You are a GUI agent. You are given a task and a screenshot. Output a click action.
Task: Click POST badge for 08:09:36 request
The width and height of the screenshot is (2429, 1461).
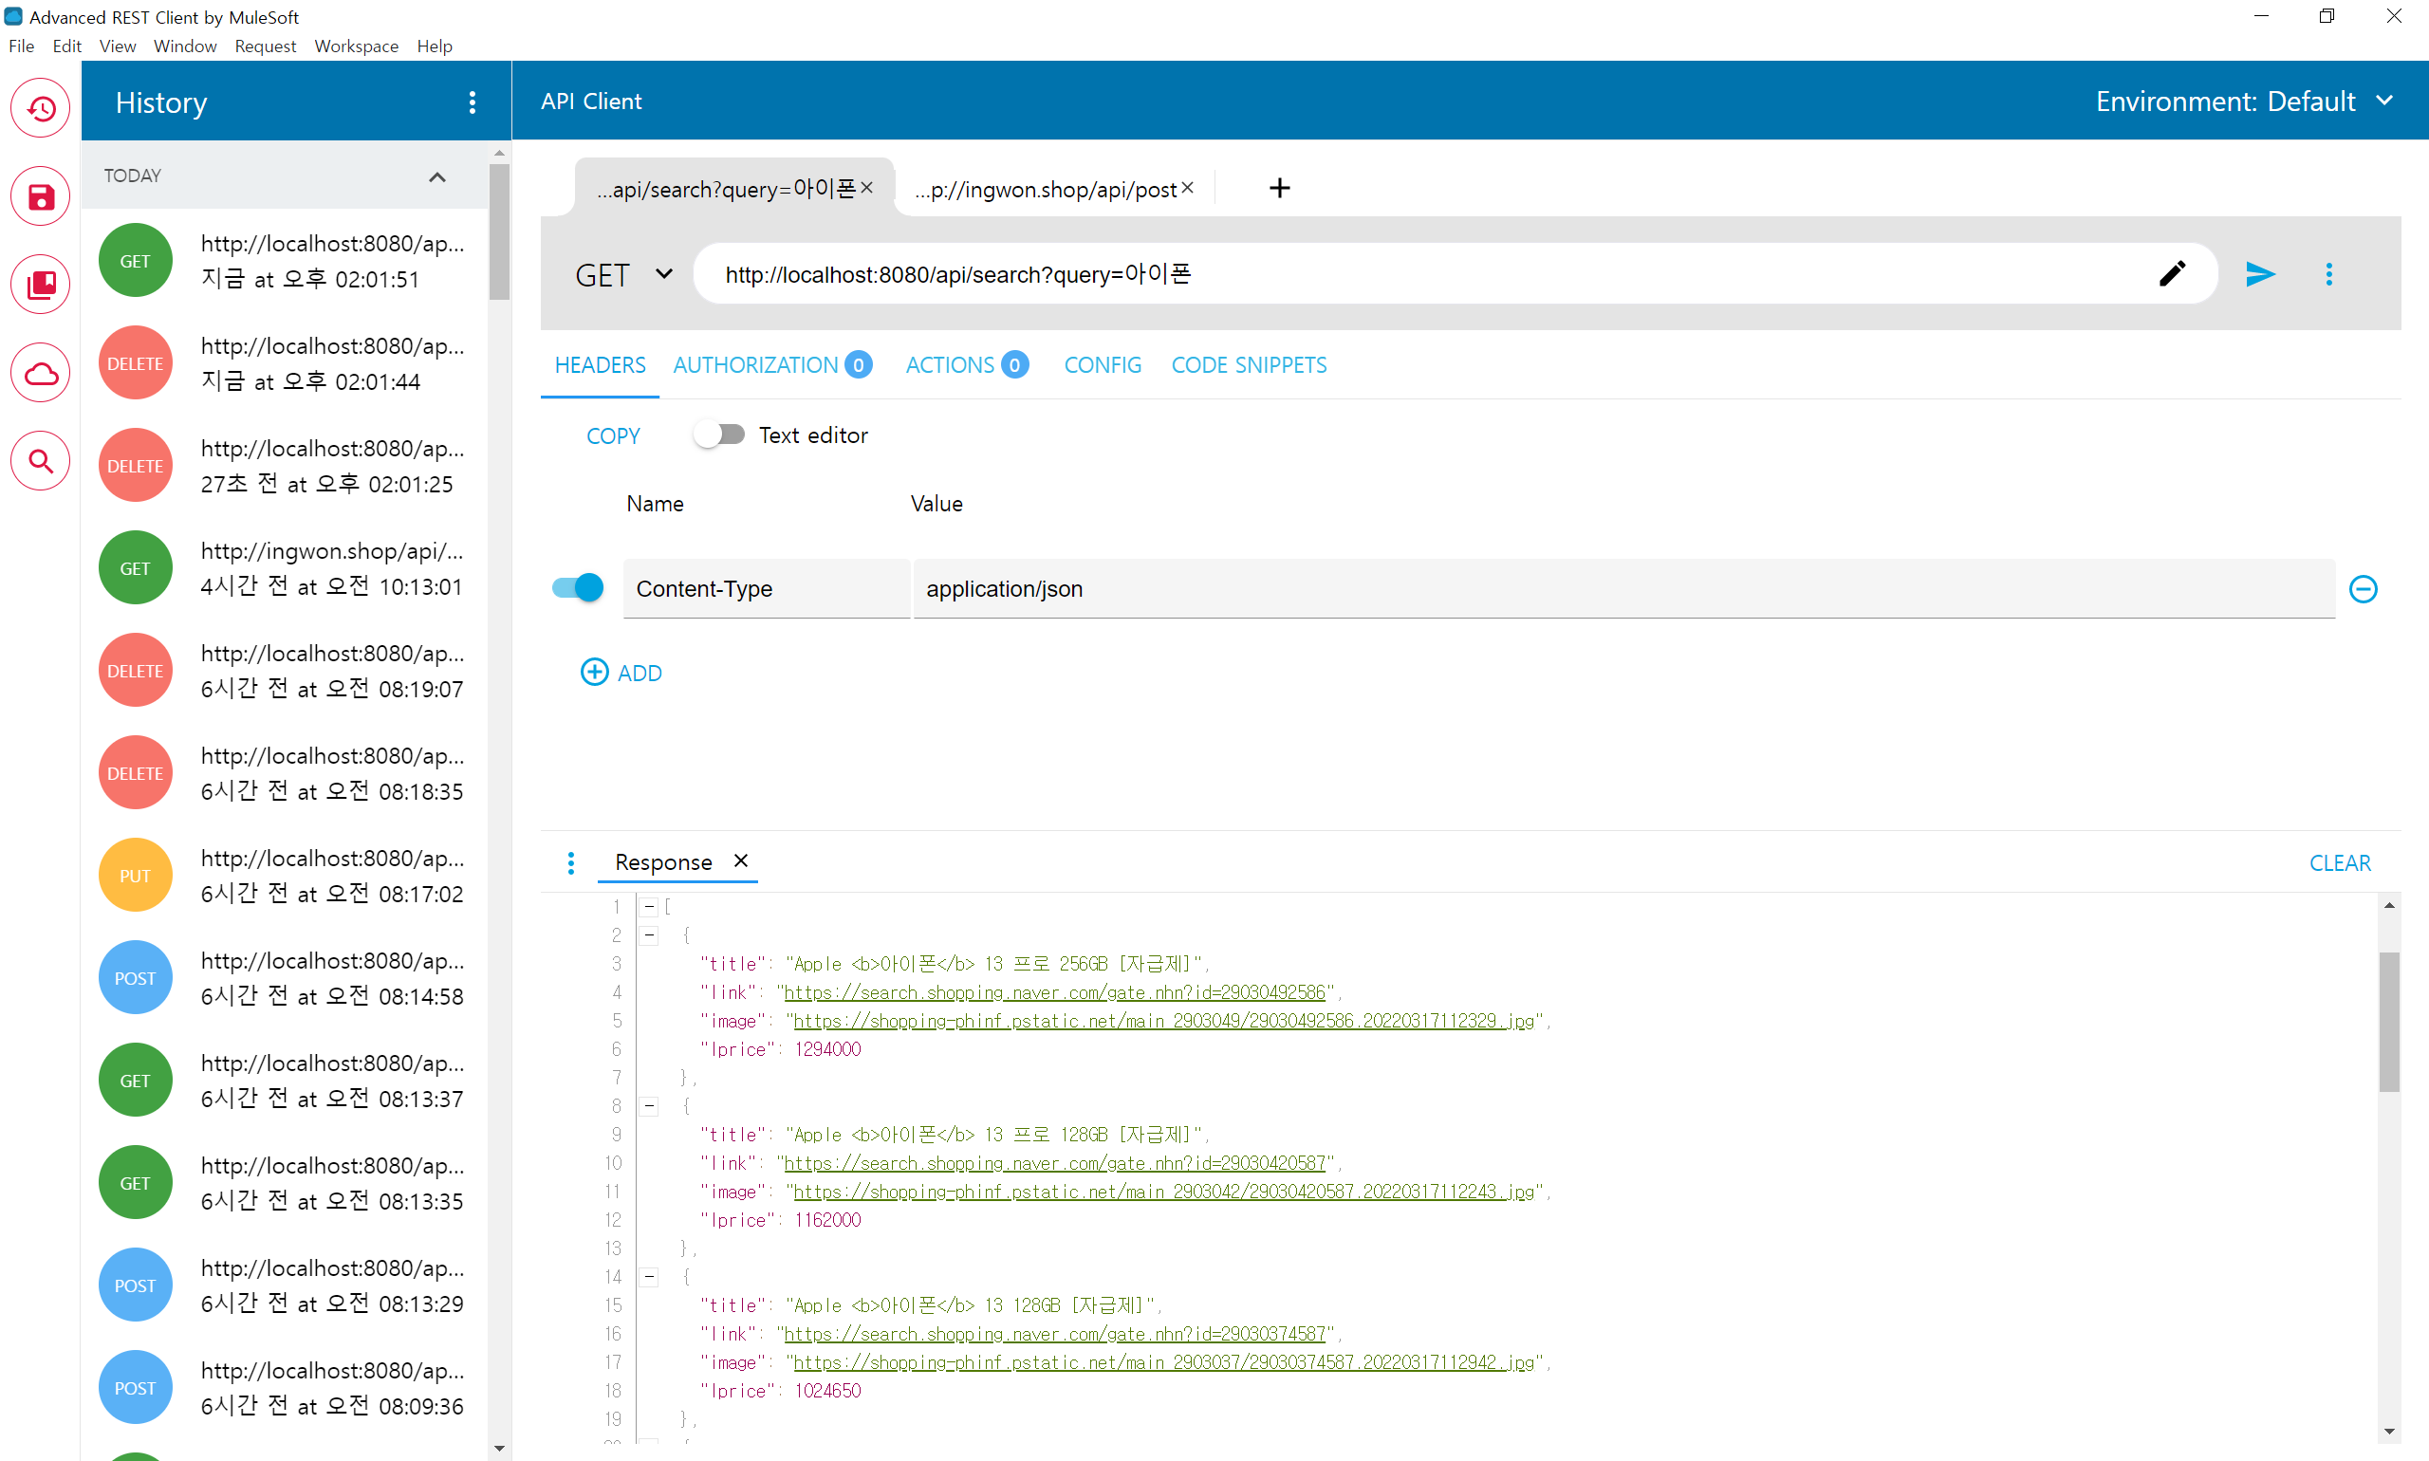pos(135,1387)
